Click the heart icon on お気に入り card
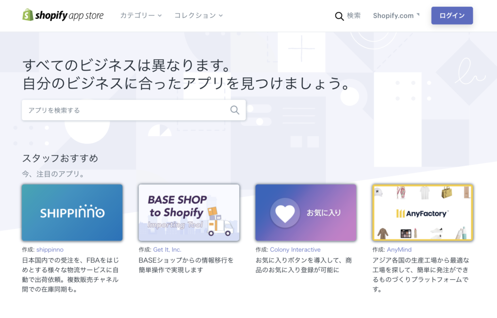497x318 pixels. click(285, 213)
